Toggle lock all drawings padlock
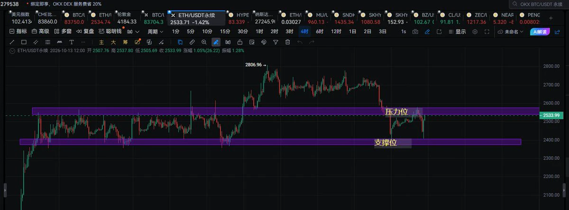This screenshot has width=569, height=210. 239,42
